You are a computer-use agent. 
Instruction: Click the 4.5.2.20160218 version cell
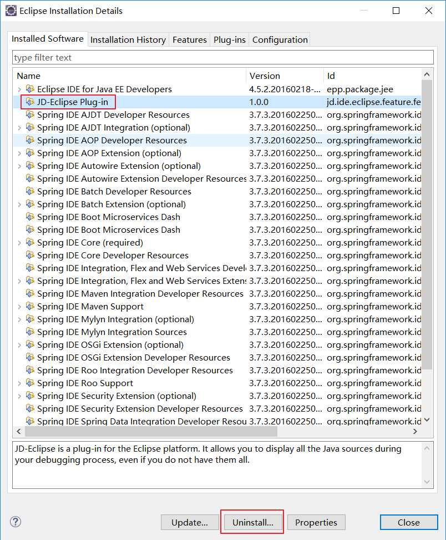(285, 89)
